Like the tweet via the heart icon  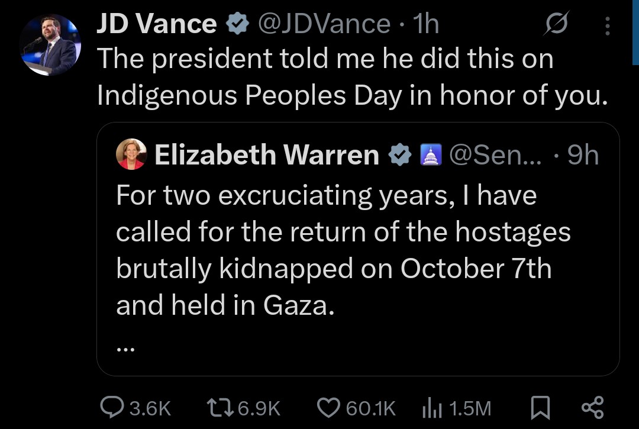tap(330, 407)
